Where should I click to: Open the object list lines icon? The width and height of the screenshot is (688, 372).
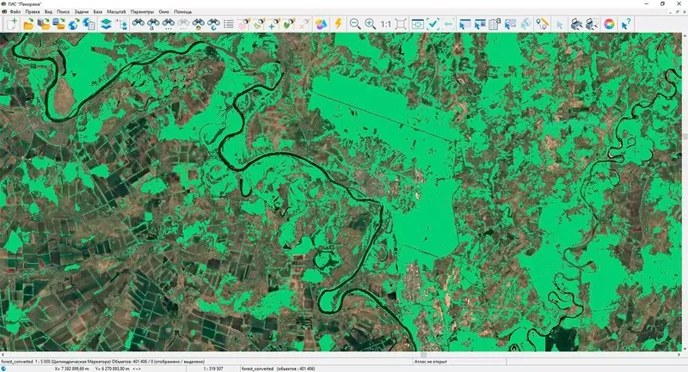[x=229, y=24]
